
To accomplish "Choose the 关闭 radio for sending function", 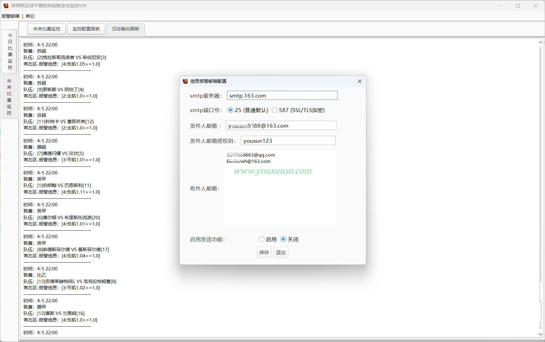I will coord(283,239).
